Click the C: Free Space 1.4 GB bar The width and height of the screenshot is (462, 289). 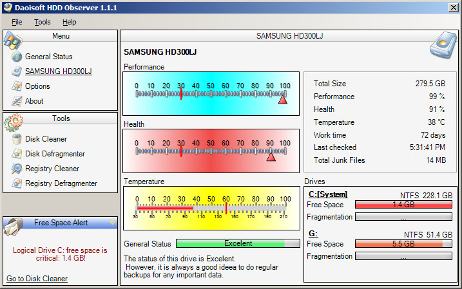click(403, 205)
